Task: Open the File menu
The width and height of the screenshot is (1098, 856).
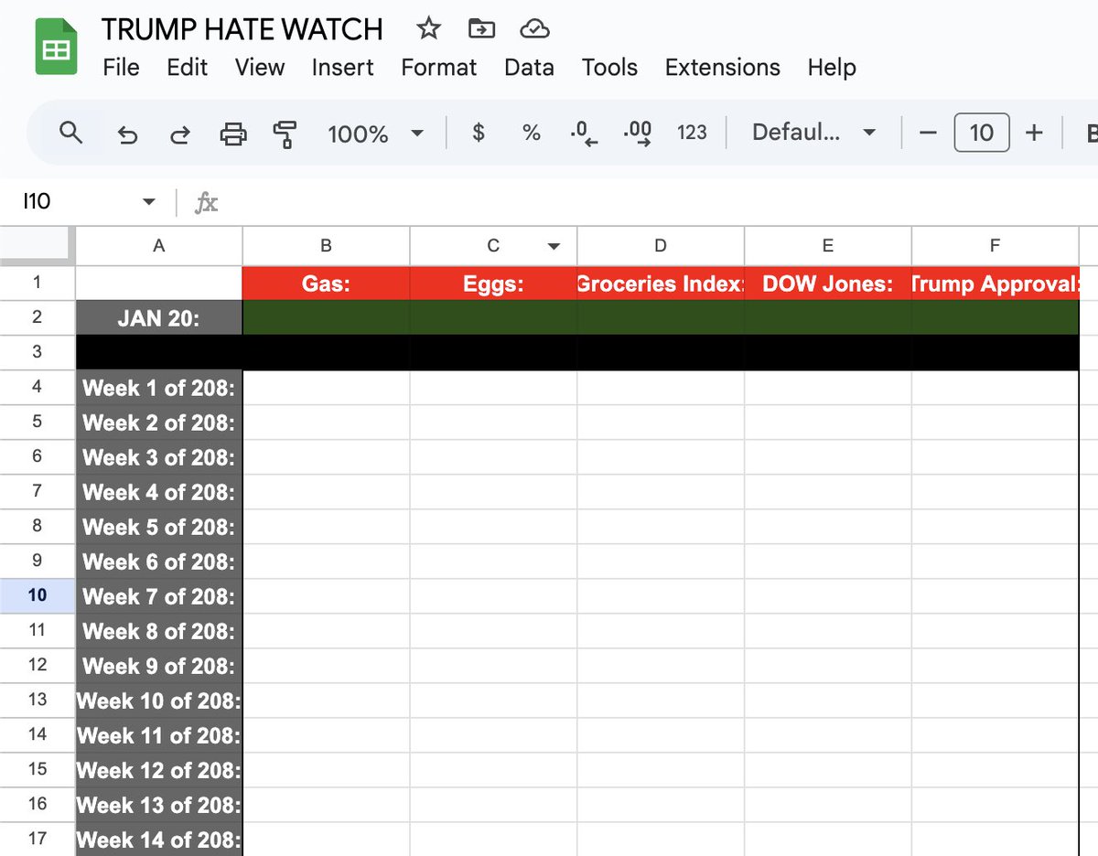Action: click(121, 68)
